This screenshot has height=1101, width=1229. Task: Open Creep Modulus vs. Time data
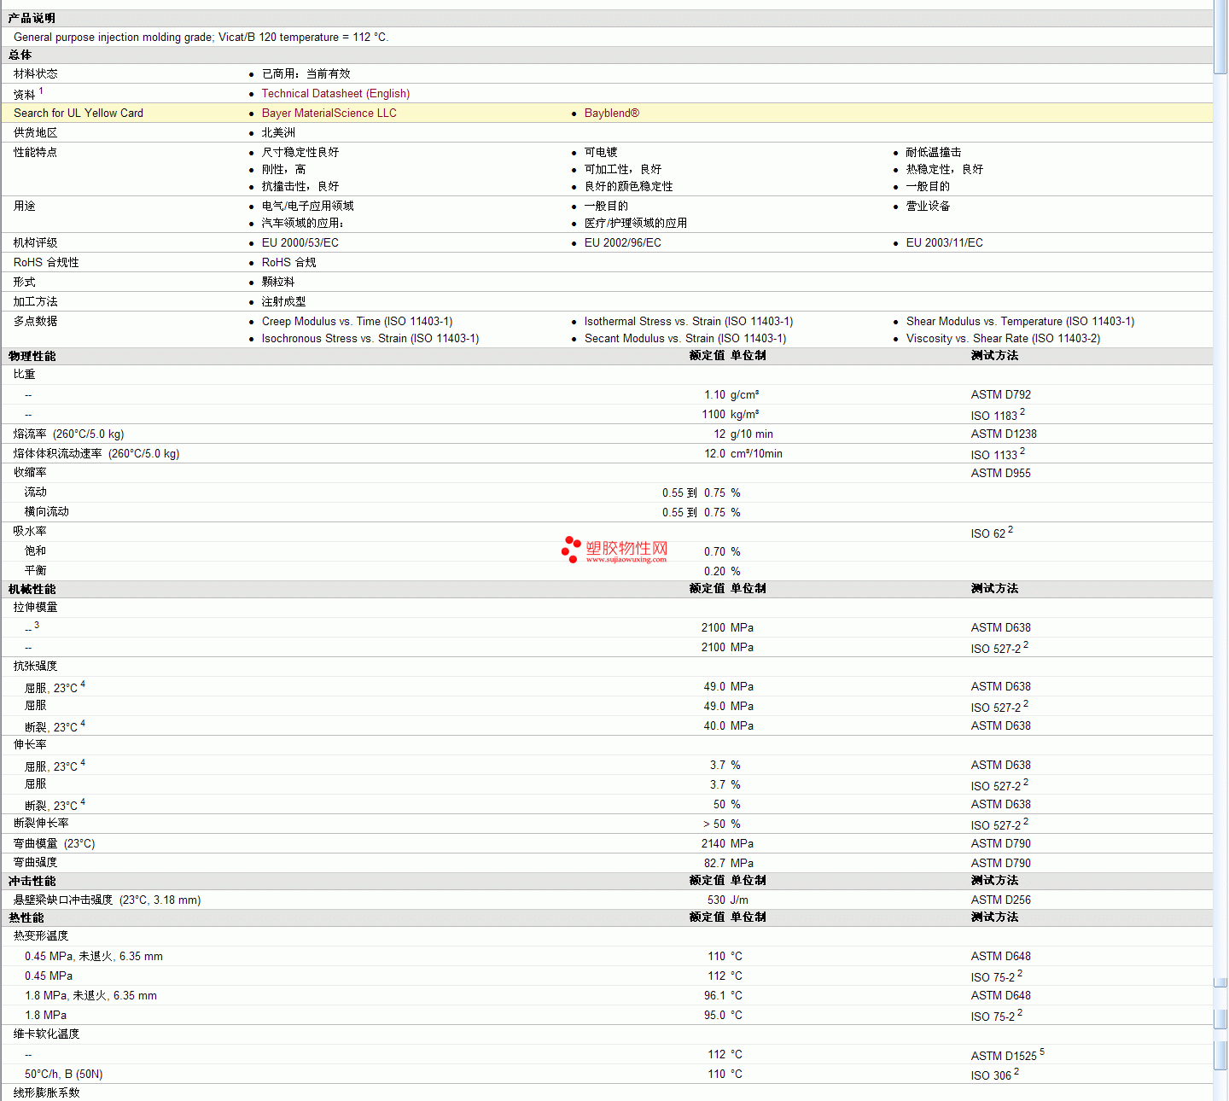pyautogui.click(x=358, y=322)
